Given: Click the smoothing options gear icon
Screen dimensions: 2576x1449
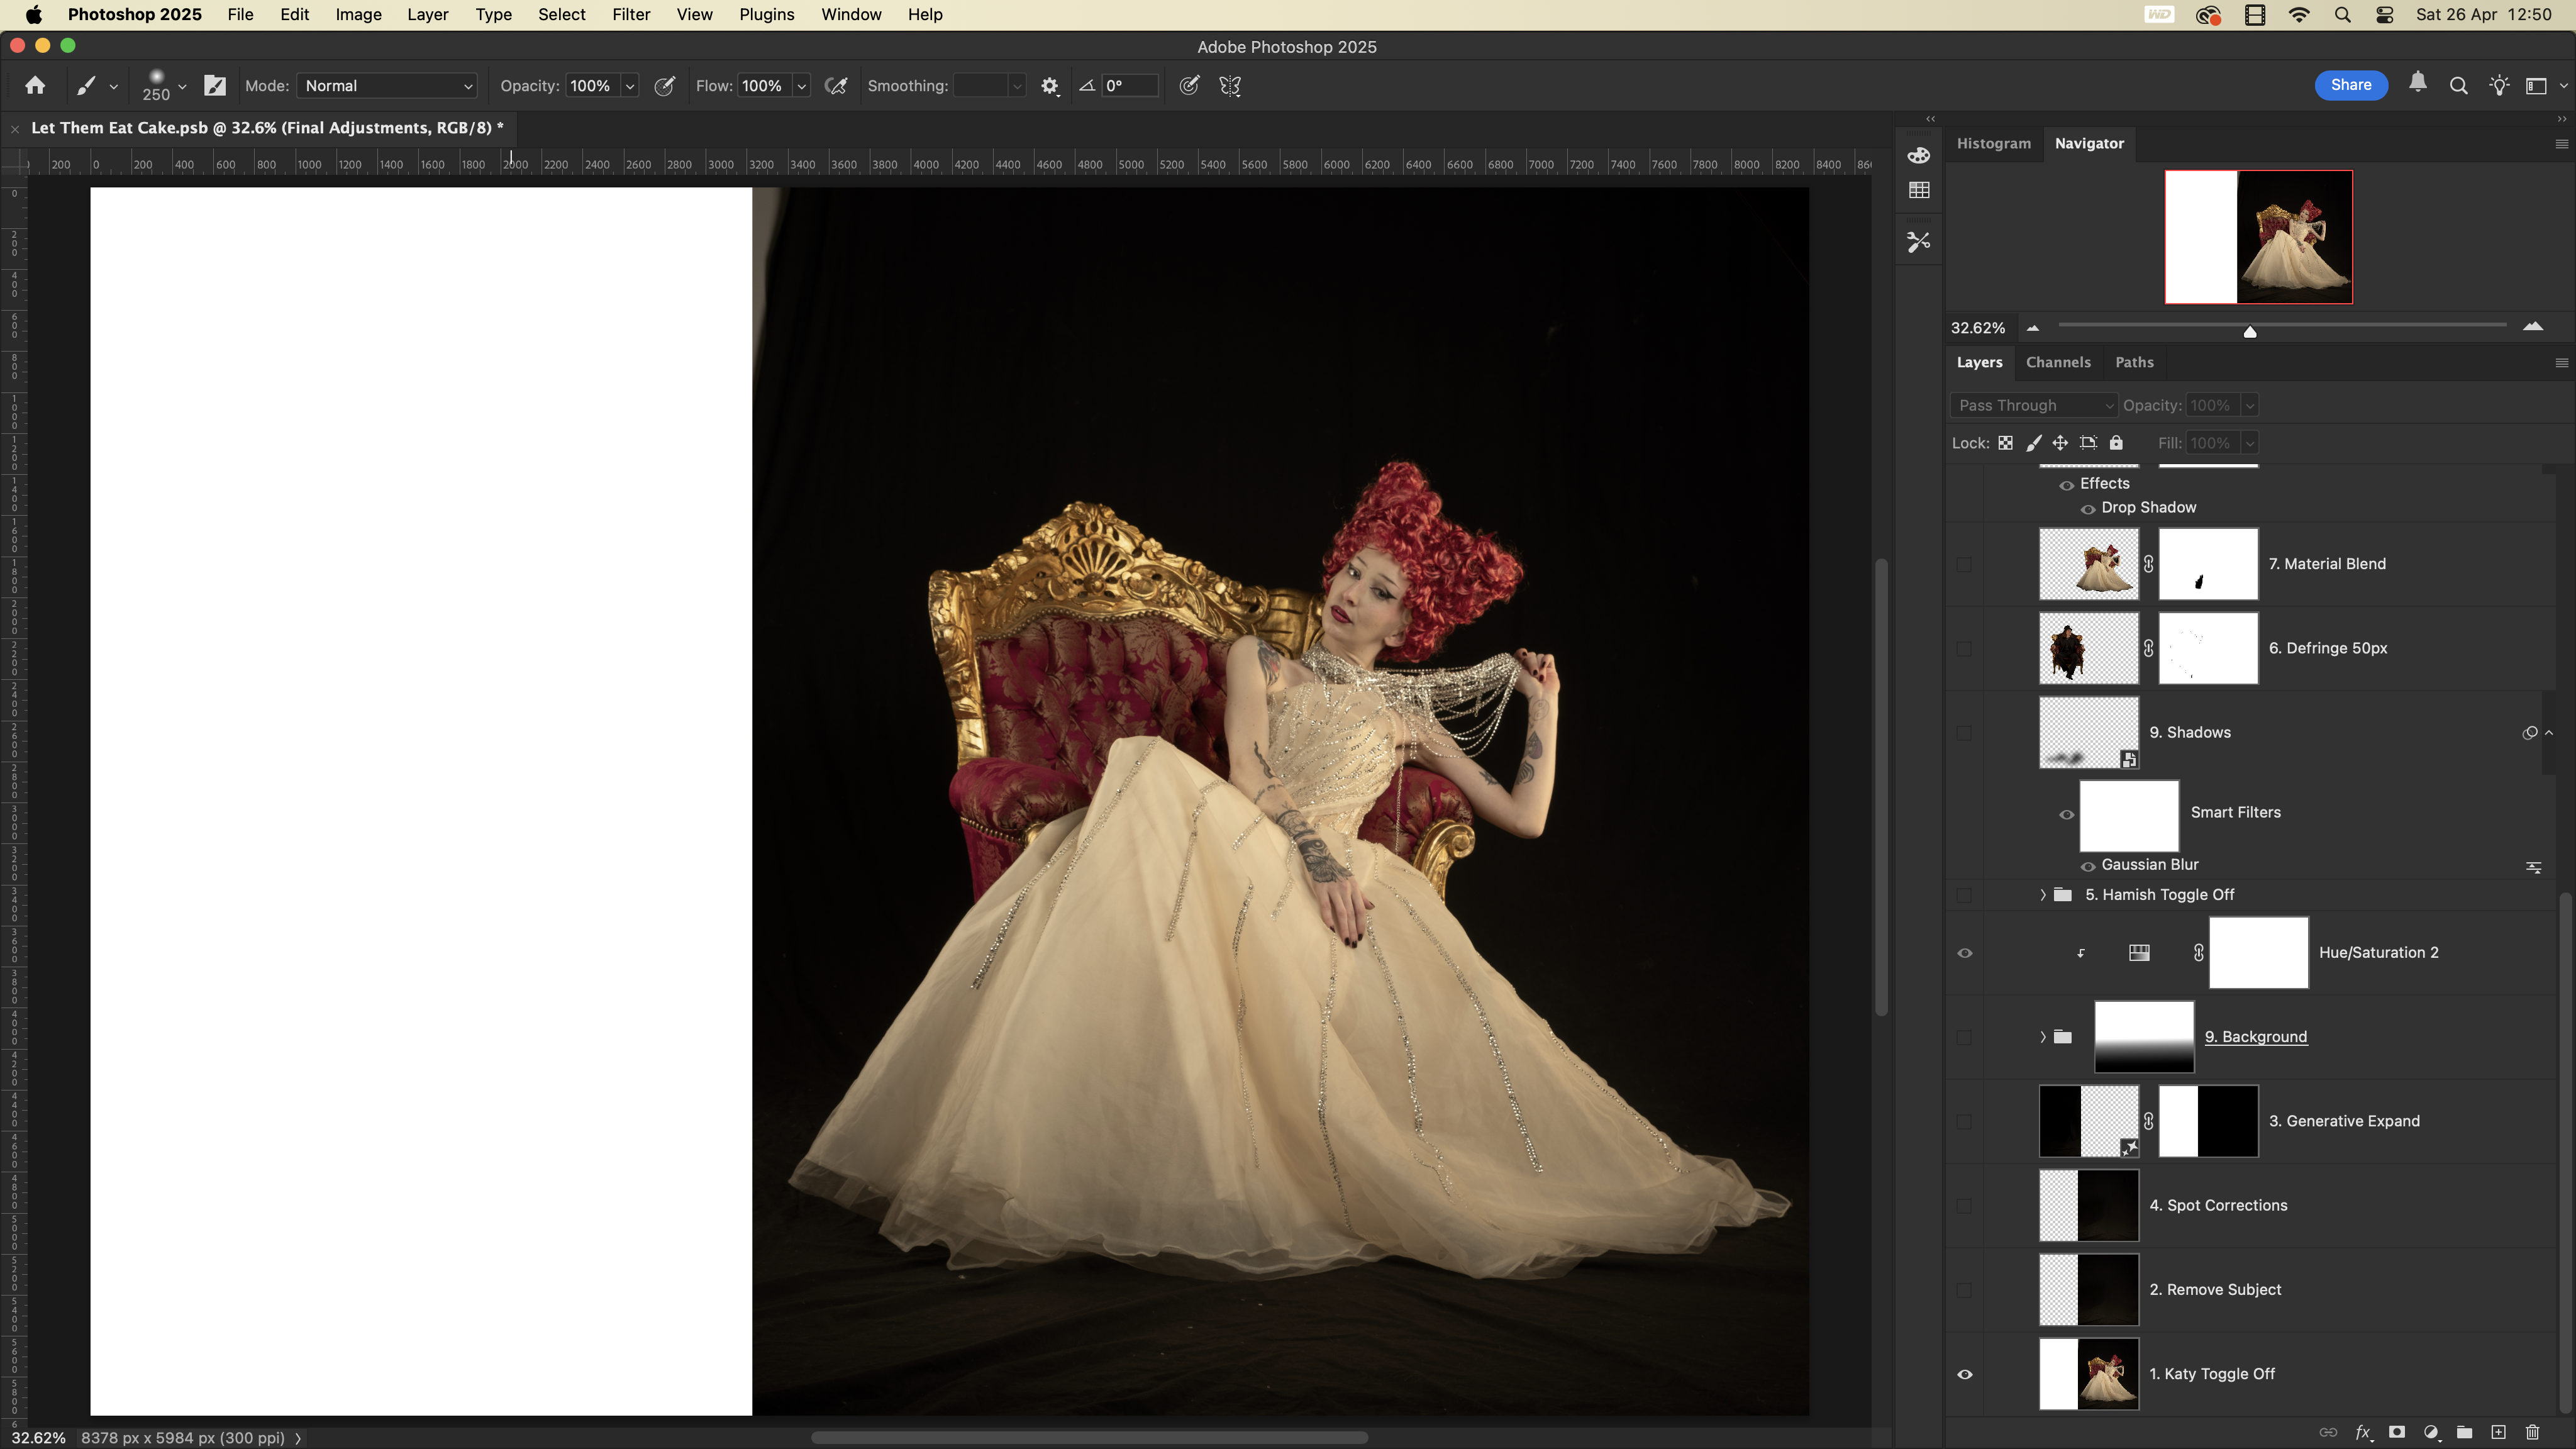Looking at the screenshot, I should (x=1049, y=86).
